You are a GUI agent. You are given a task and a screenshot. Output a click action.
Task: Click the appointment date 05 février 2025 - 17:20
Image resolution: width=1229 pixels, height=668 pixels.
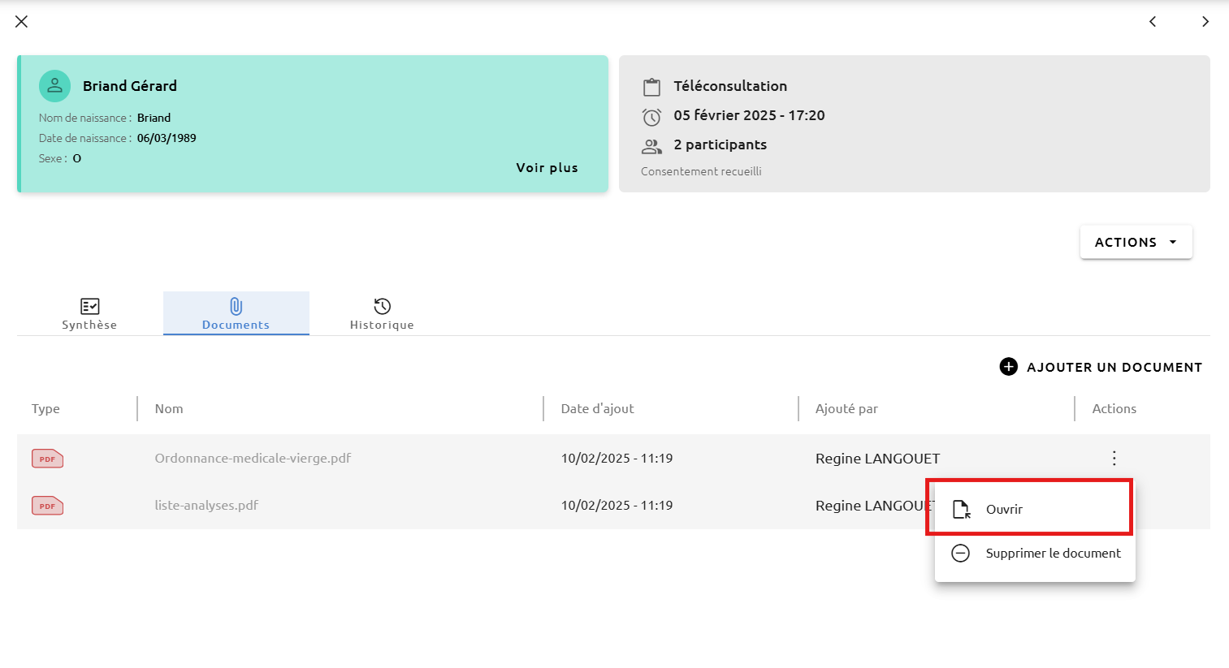click(749, 115)
